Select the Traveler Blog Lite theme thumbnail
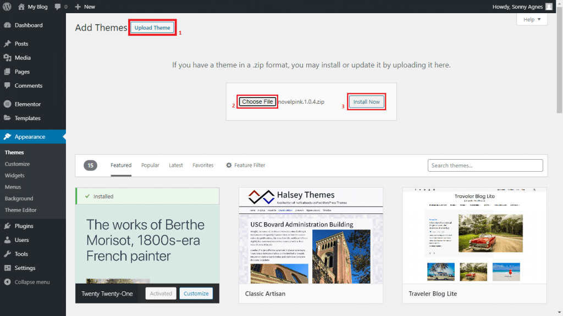Viewport: 563px width, 316px height. [x=474, y=235]
